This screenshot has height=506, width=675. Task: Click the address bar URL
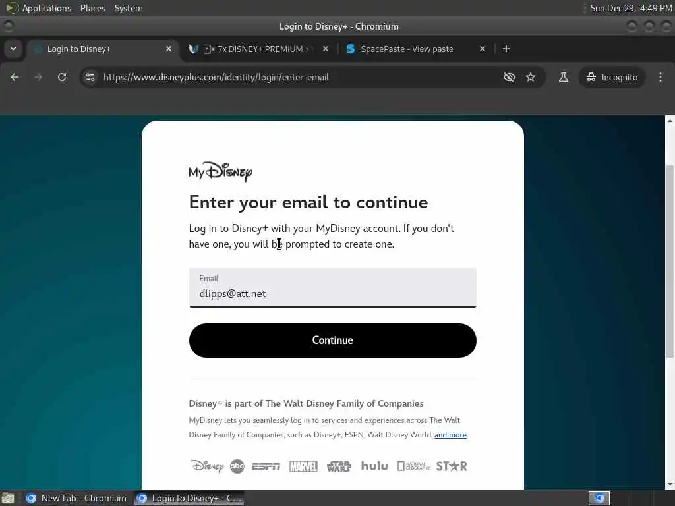216,78
